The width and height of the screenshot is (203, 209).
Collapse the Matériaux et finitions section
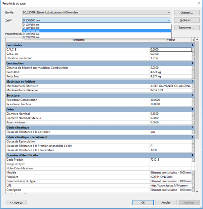pos(193,82)
